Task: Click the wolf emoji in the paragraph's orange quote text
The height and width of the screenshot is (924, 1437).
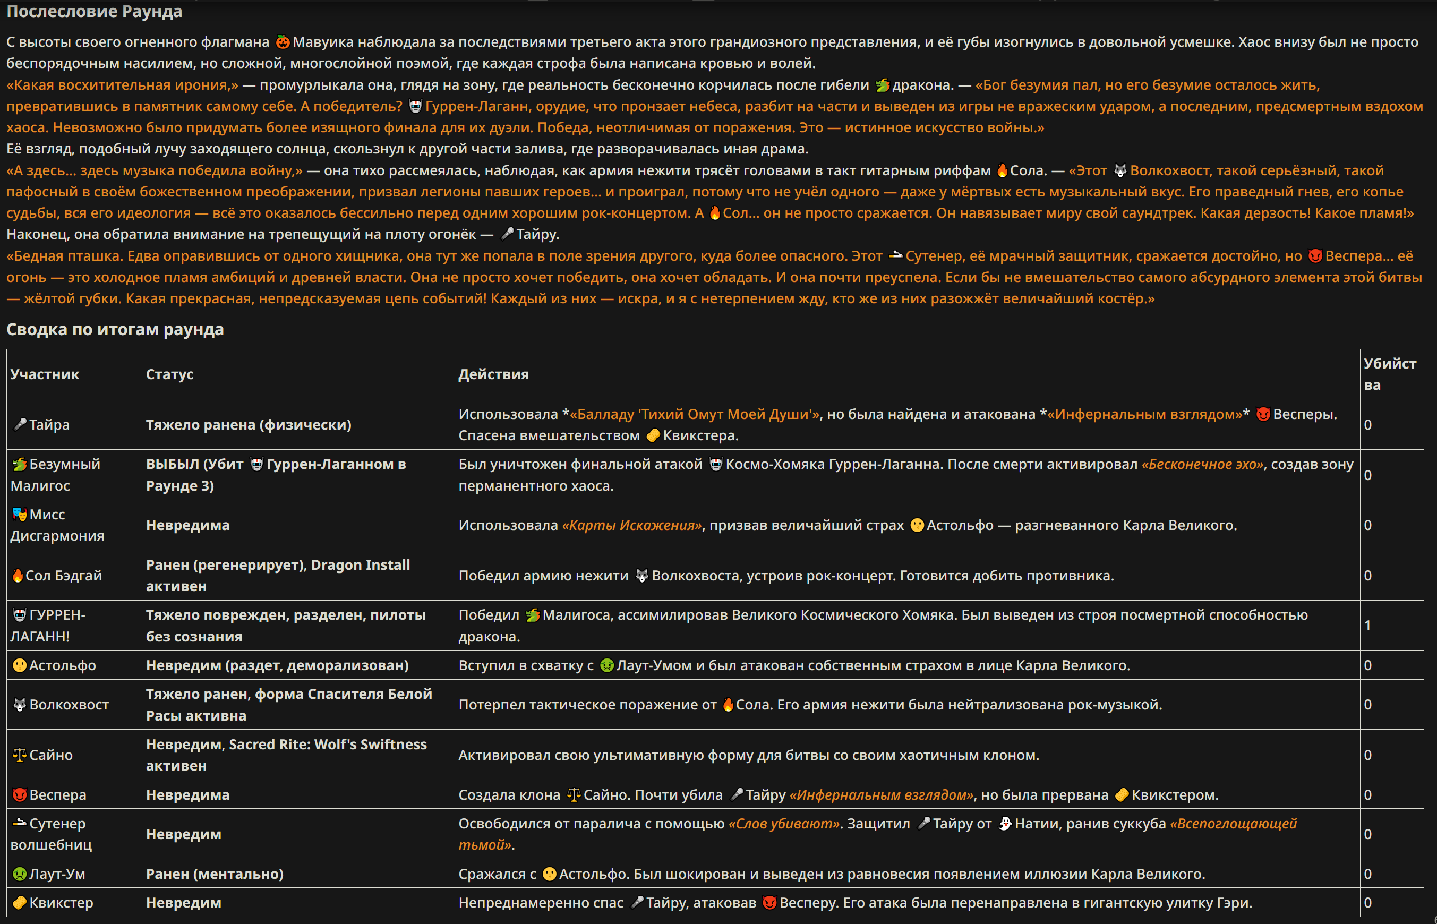Action: click(x=1119, y=170)
